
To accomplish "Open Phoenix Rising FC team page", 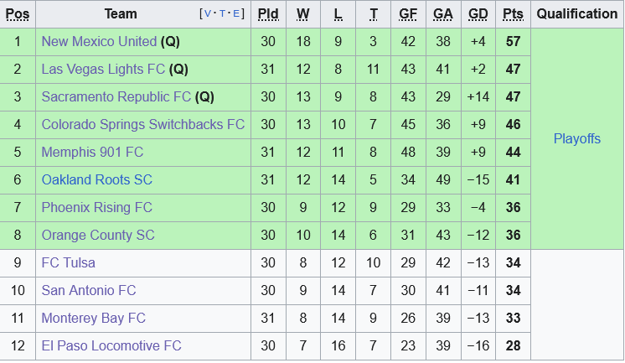I will (x=97, y=208).
